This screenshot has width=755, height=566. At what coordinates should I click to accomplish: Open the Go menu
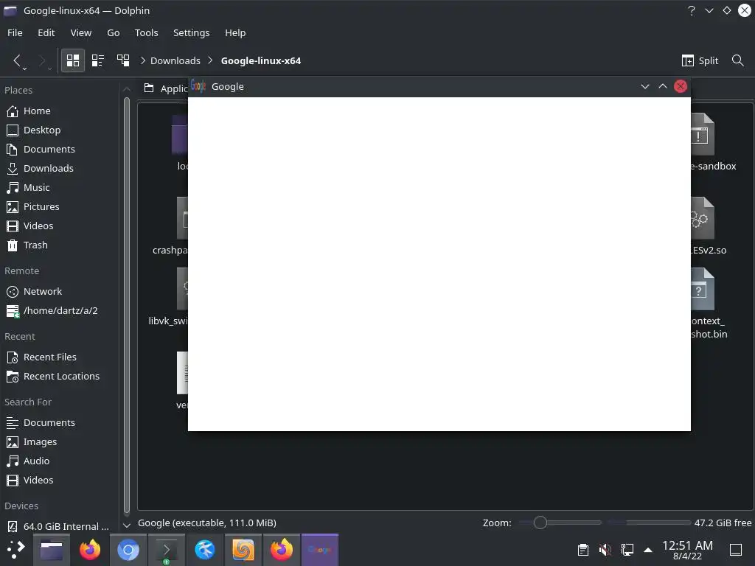click(113, 32)
